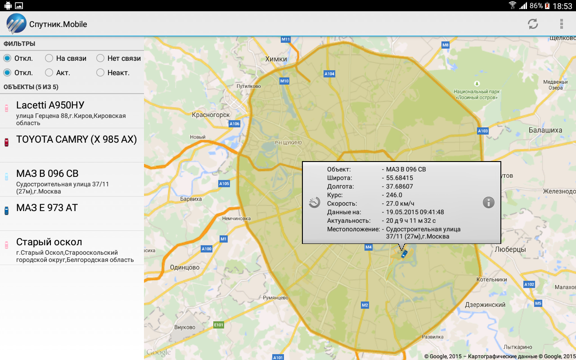Image resolution: width=576 pixels, height=360 pixels.
Task: Tap the battery icon in status bar
Action: [x=547, y=6]
